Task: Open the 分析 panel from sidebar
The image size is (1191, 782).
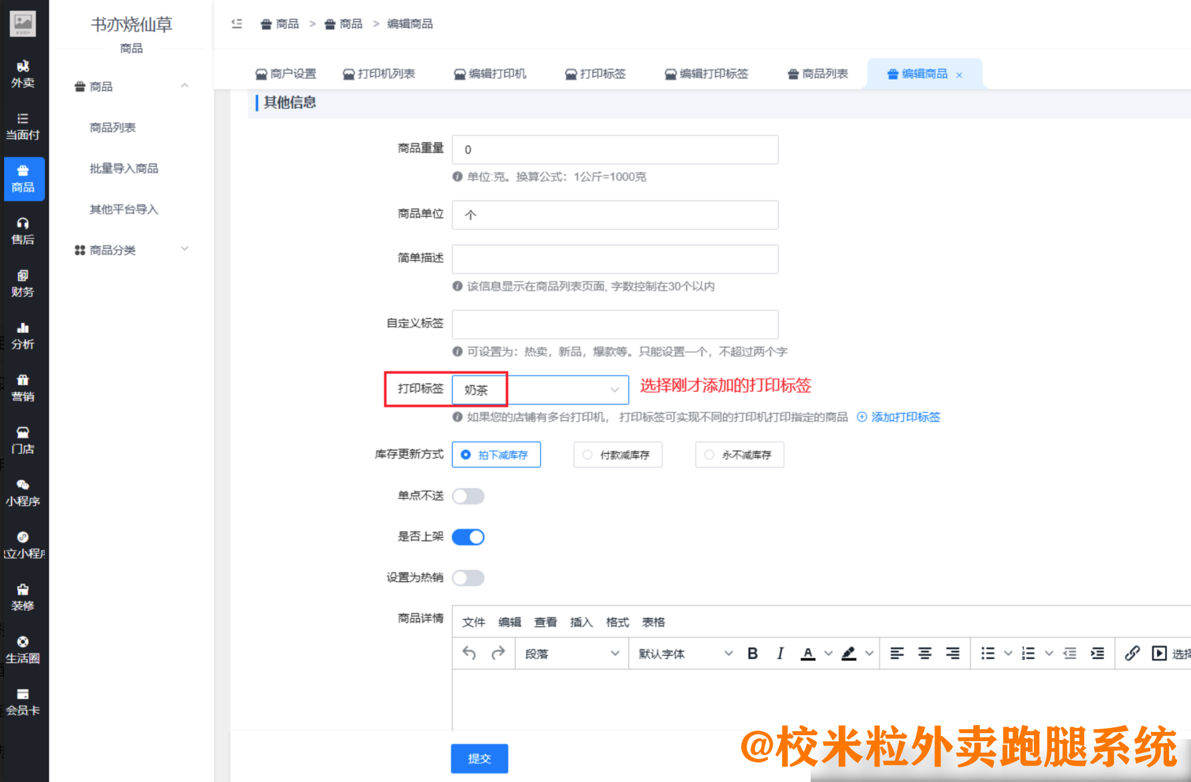Action: click(23, 336)
